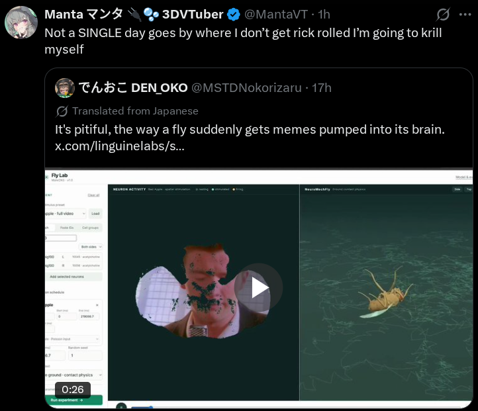Play the embedded Fly Lab video
The width and height of the screenshot is (478, 411).
pyautogui.click(x=258, y=288)
